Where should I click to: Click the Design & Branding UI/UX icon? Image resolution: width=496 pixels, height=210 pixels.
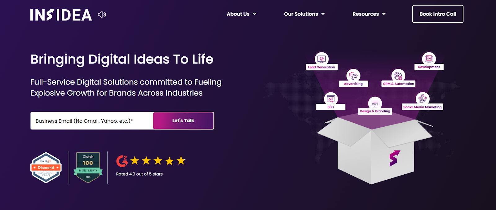tap(375, 103)
